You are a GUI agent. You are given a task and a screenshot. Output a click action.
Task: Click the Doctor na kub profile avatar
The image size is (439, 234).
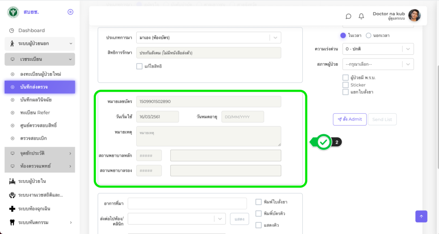click(x=414, y=16)
